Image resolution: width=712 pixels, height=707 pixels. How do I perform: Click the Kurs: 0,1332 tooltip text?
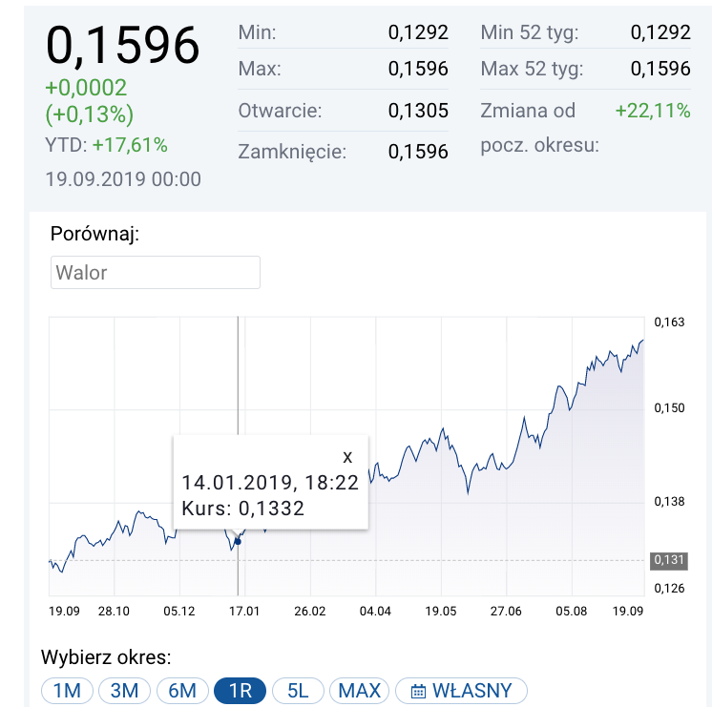tap(243, 509)
